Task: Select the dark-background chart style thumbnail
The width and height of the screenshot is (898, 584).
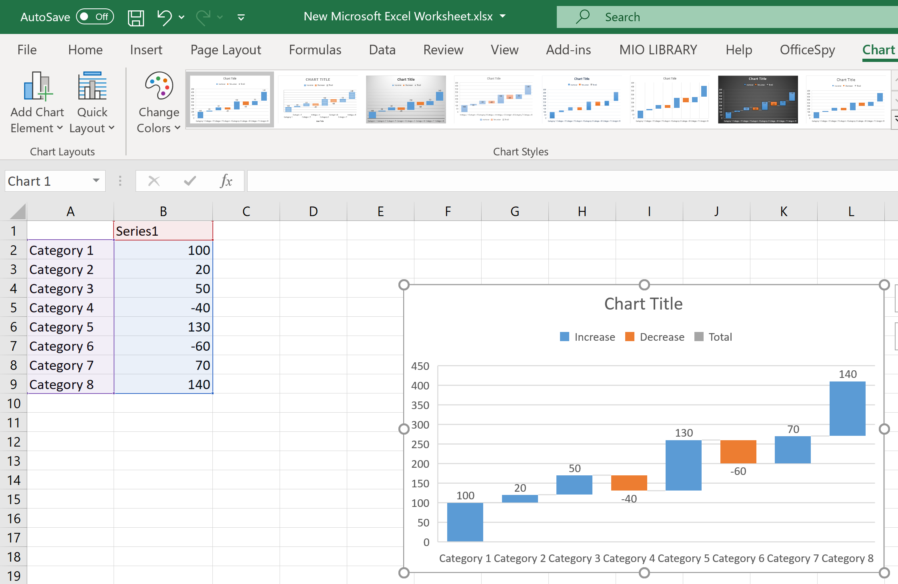Action: pos(757,99)
